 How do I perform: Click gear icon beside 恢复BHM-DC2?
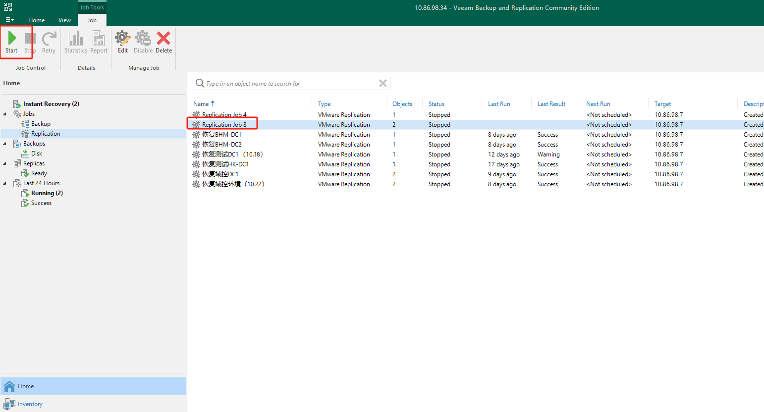coord(196,145)
